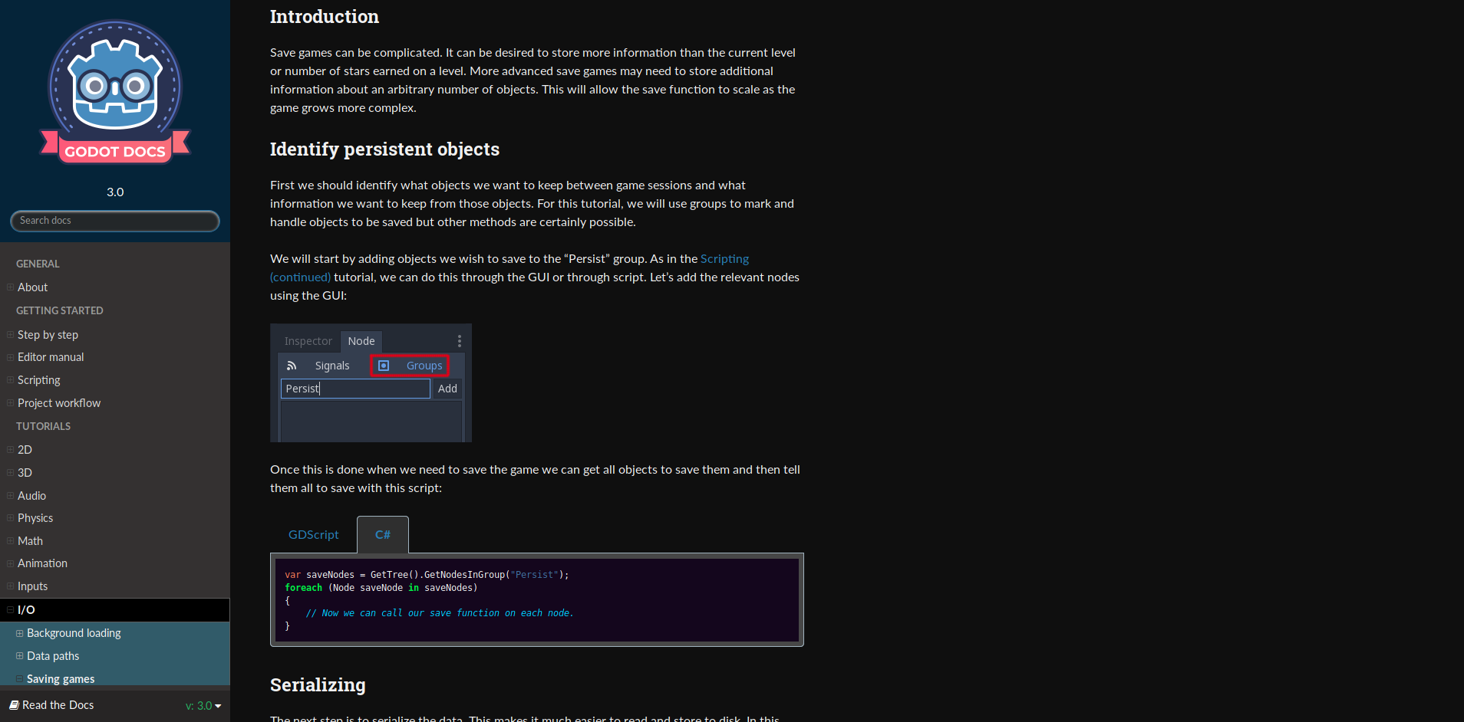This screenshot has width=1464, height=722.
Task: Switch to the C# code tab
Action: click(382, 534)
